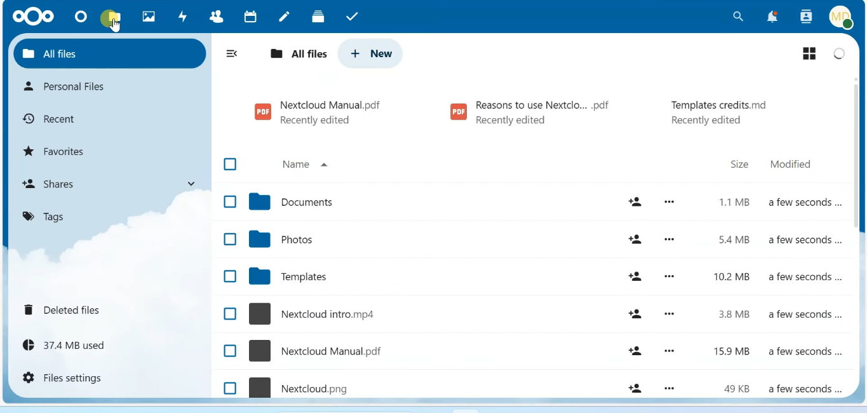Toggle the select all files checkbox
867x413 pixels.
[x=230, y=165]
